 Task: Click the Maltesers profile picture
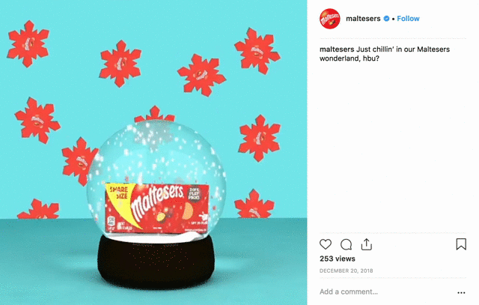coord(330,19)
